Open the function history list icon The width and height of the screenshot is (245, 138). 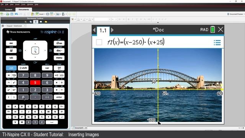(217, 43)
